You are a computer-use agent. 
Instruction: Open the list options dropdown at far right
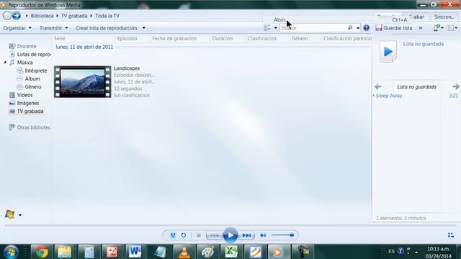(452, 28)
